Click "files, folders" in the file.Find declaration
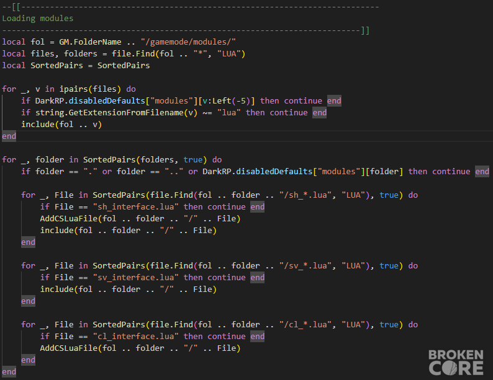Image resolution: width=493 pixels, height=380 pixels. pyautogui.click(x=64, y=54)
